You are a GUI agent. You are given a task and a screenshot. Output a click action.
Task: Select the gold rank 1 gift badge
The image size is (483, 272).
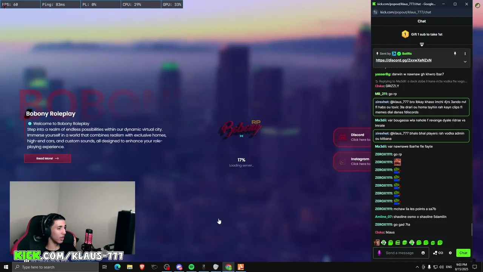click(405, 34)
